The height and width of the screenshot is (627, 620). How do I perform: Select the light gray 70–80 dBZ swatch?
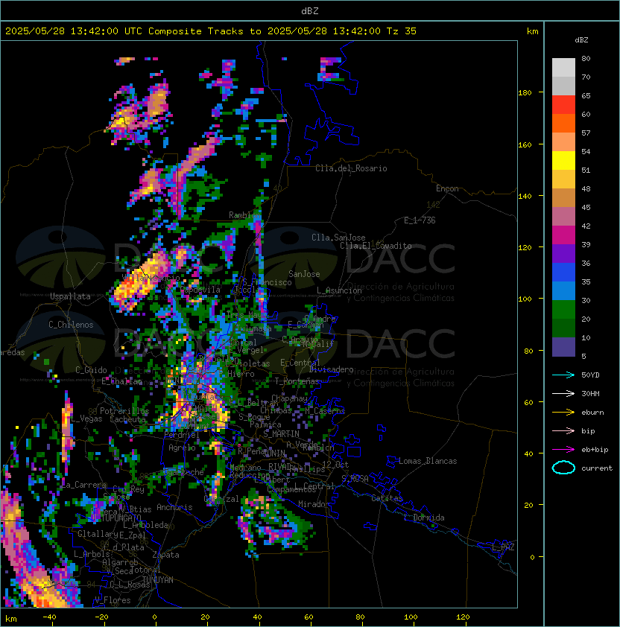tap(563, 68)
